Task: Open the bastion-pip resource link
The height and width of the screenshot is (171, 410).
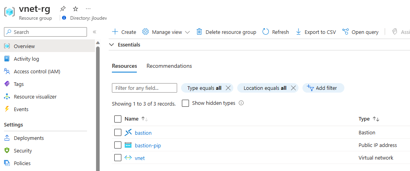Action: click(148, 145)
